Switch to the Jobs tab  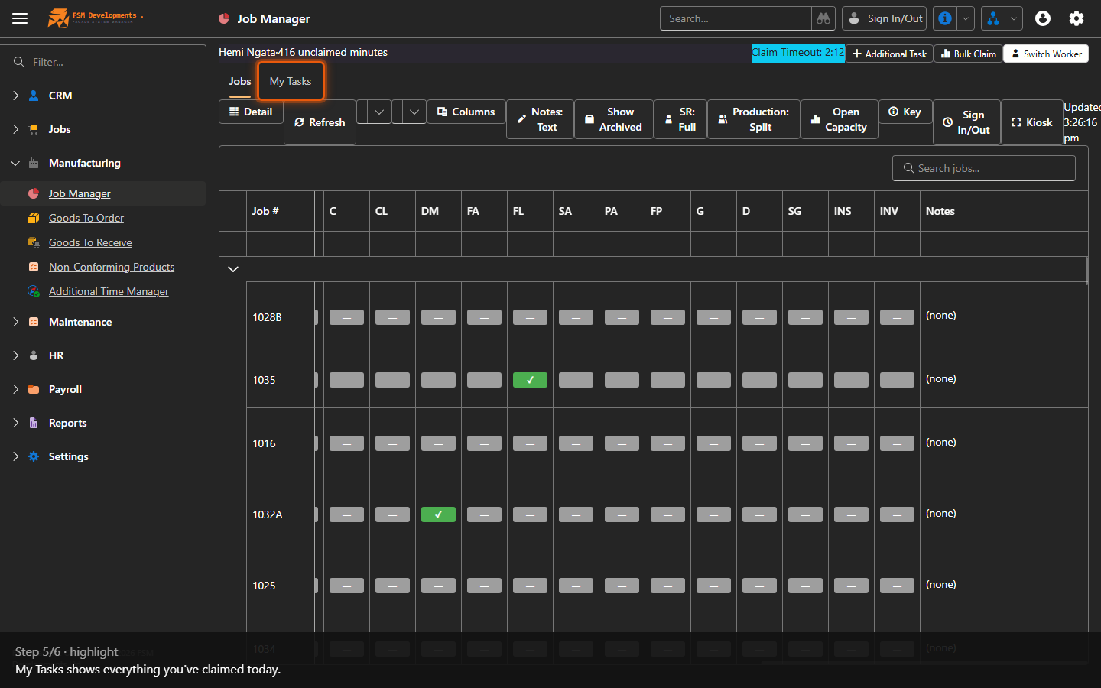click(x=240, y=81)
